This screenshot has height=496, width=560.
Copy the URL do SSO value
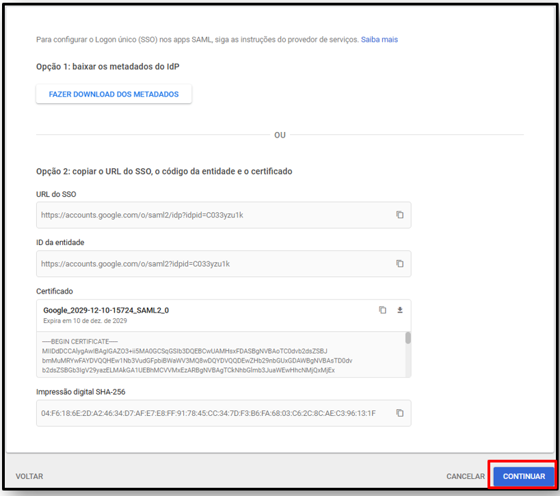(399, 215)
